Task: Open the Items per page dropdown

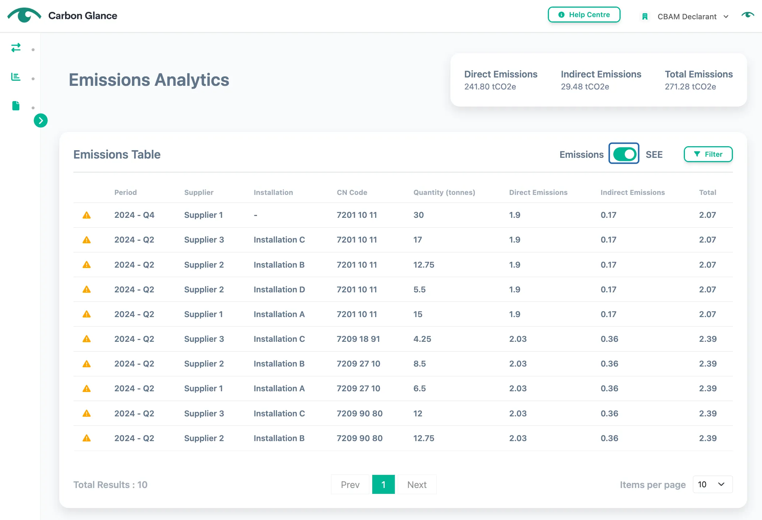Action: point(712,484)
